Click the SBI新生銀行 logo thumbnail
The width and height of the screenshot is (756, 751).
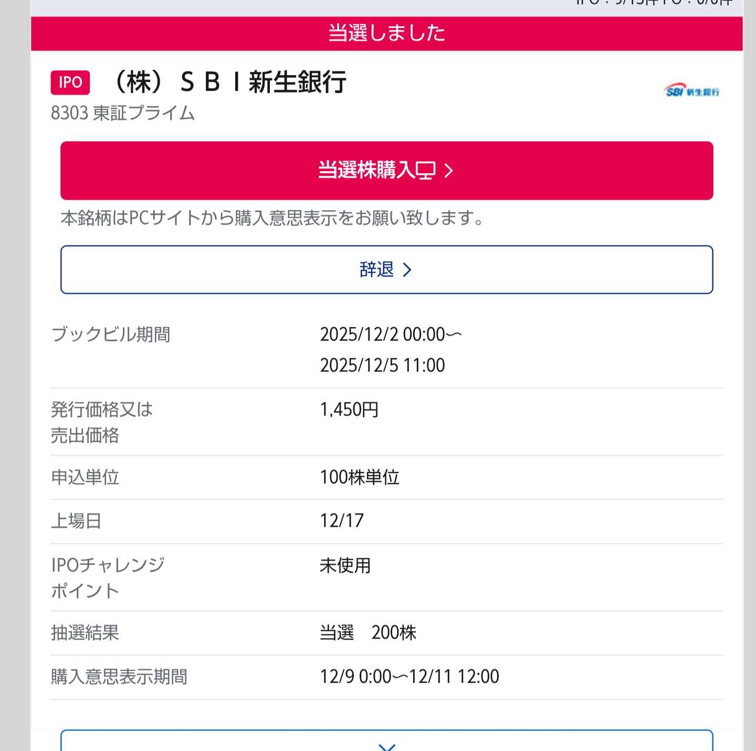pyautogui.click(x=691, y=90)
